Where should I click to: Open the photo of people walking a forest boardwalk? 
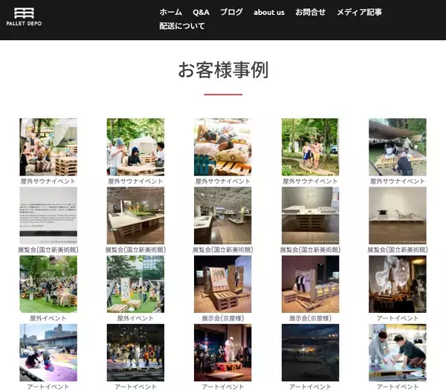tap(310, 147)
